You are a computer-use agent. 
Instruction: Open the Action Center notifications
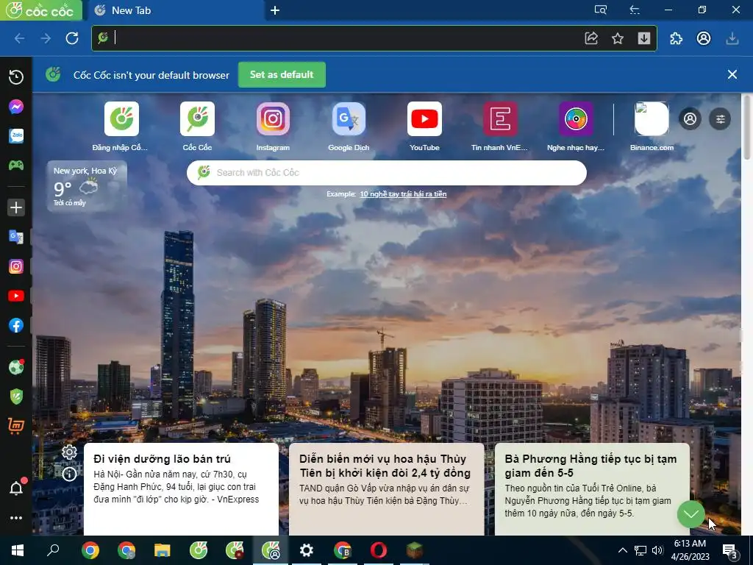coord(730,551)
